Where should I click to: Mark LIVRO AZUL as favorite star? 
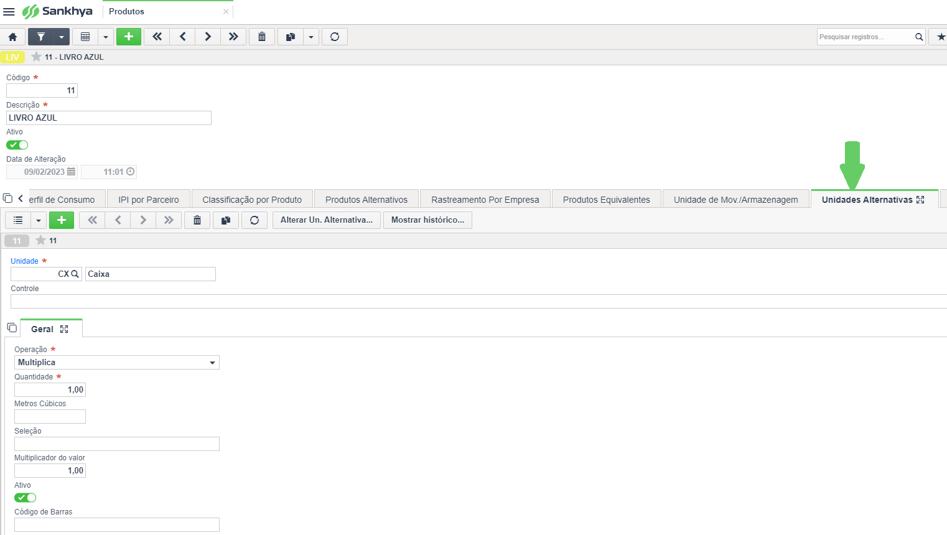point(37,57)
